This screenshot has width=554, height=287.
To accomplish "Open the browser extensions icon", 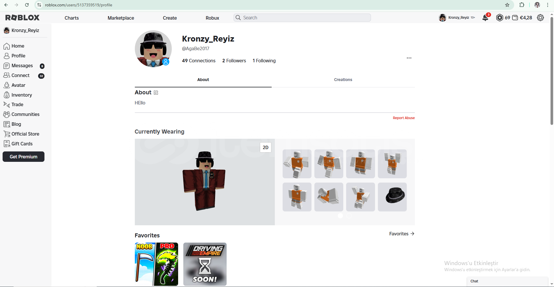I will point(522,5).
